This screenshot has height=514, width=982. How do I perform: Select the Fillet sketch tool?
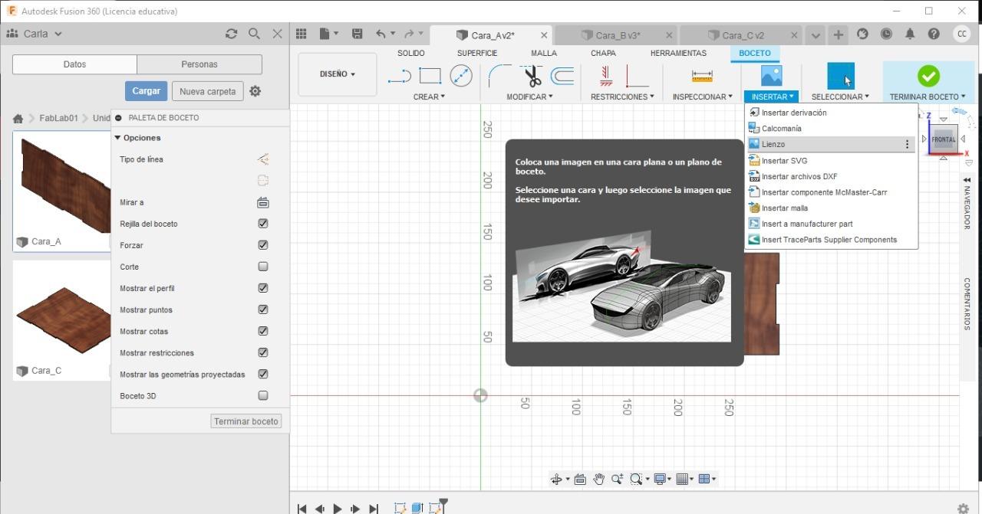pos(499,76)
